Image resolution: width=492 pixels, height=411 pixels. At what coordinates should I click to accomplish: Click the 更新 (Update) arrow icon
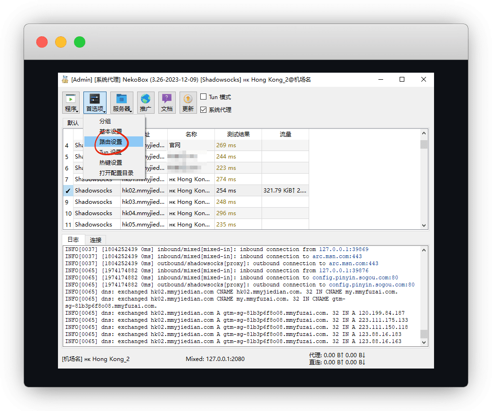pyautogui.click(x=188, y=99)
